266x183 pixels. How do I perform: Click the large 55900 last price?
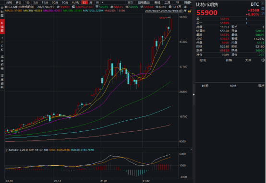tap(207, 13)
